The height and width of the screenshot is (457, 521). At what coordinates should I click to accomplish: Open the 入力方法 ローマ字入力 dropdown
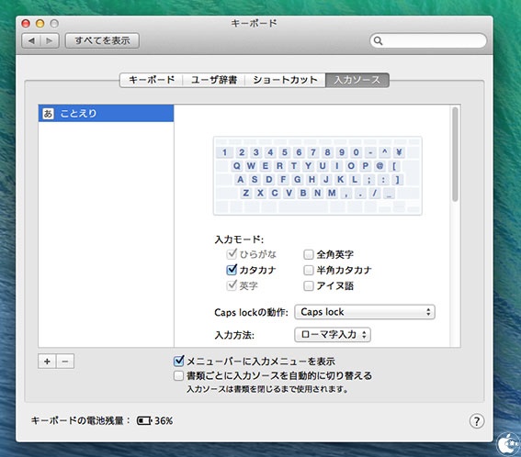[333, 335]
